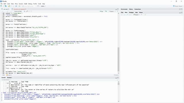Open the R Script file type selector
184x103 pixels.
click(x=116, y=75)
